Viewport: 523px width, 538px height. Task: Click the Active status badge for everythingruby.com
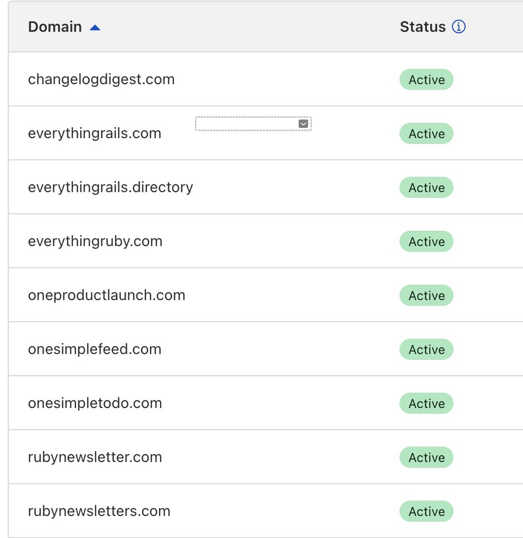pos(426,242)
